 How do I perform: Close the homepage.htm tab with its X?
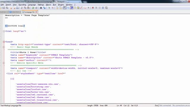36,12
